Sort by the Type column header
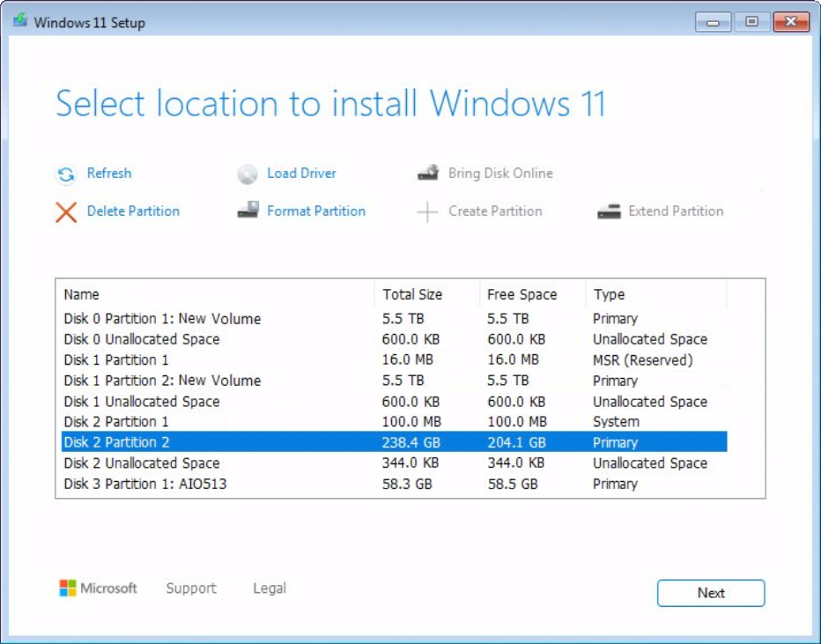This screenshot has height=644, width=821. (x=656, y=294)
